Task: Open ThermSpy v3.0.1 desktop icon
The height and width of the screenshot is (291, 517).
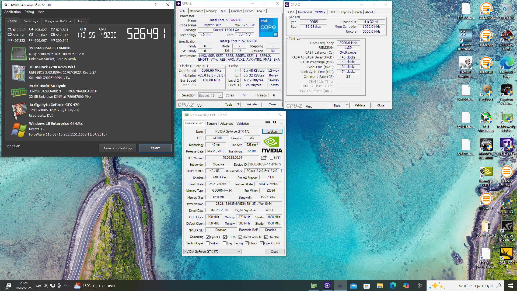Action: [486, 176]
